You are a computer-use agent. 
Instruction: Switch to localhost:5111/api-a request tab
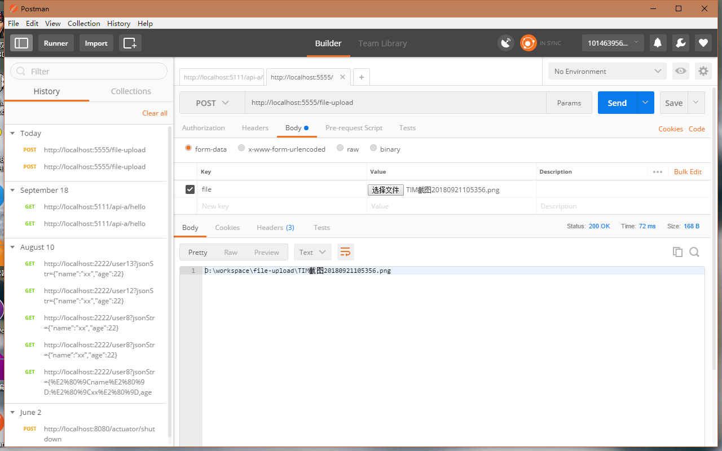pyautogui.click(x=223, y=77)
